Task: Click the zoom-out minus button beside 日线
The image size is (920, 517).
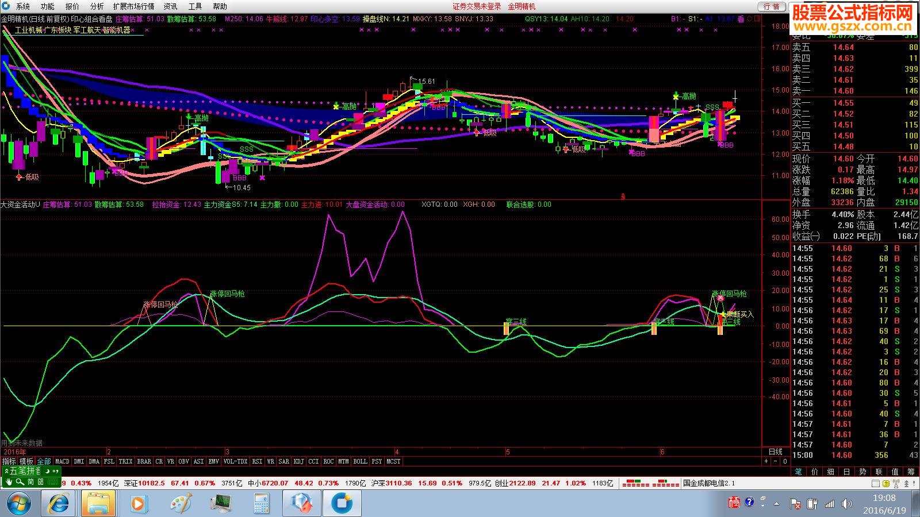Action: coord(776,461)
